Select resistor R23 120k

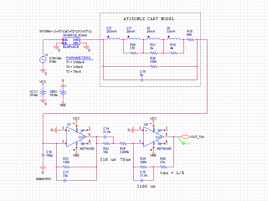(66, 167)
